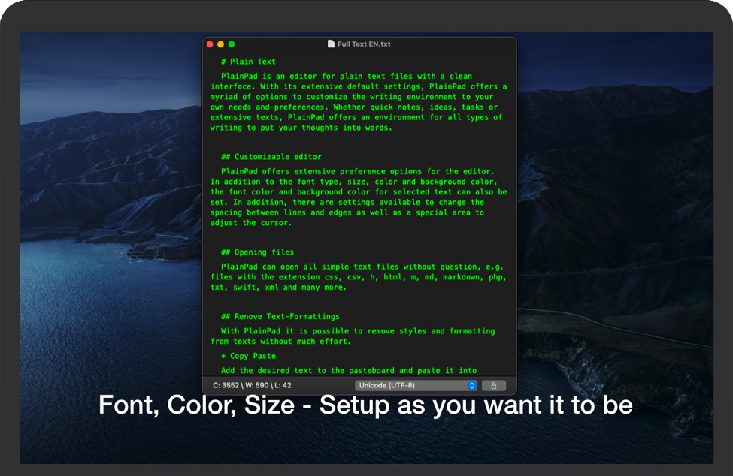
Task: Click line starting 'PlainPad can open all simple'
Action: (x=362, y=267)
